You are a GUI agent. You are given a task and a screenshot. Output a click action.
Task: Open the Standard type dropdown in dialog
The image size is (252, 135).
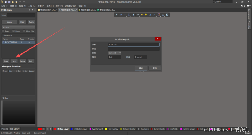coord(114,53)
